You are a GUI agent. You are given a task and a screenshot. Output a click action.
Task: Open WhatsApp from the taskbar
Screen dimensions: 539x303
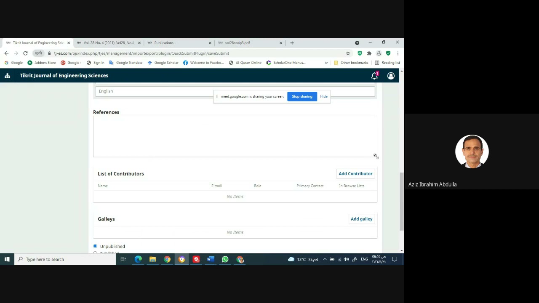click(x=225, y=259)
